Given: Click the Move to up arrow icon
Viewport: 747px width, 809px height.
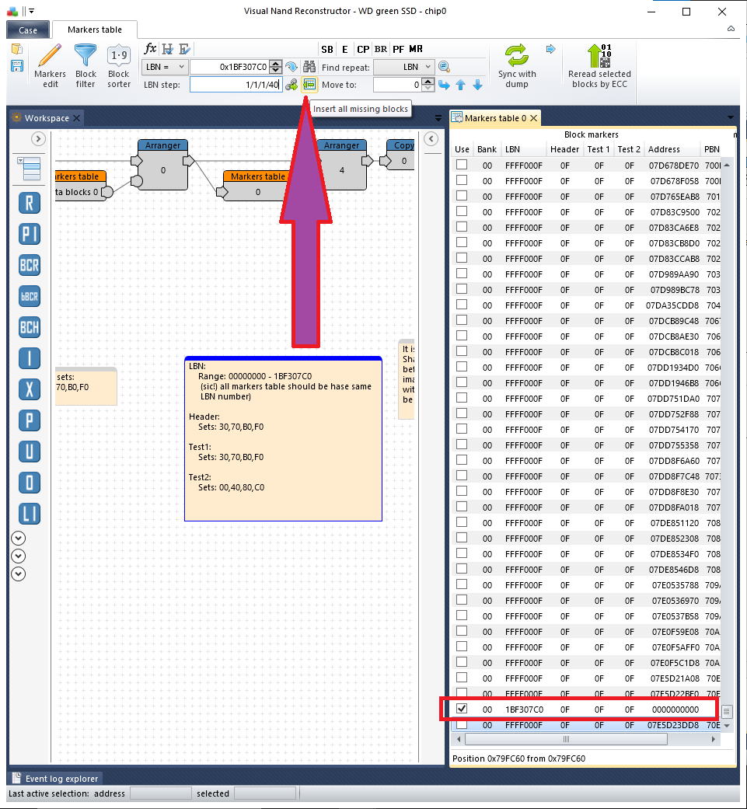Looking at the screenshot, I should tap(461, 85).
